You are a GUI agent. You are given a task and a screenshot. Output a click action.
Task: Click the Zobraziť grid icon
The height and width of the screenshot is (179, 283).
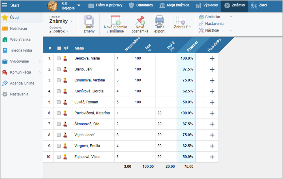[x=180, y=20]
